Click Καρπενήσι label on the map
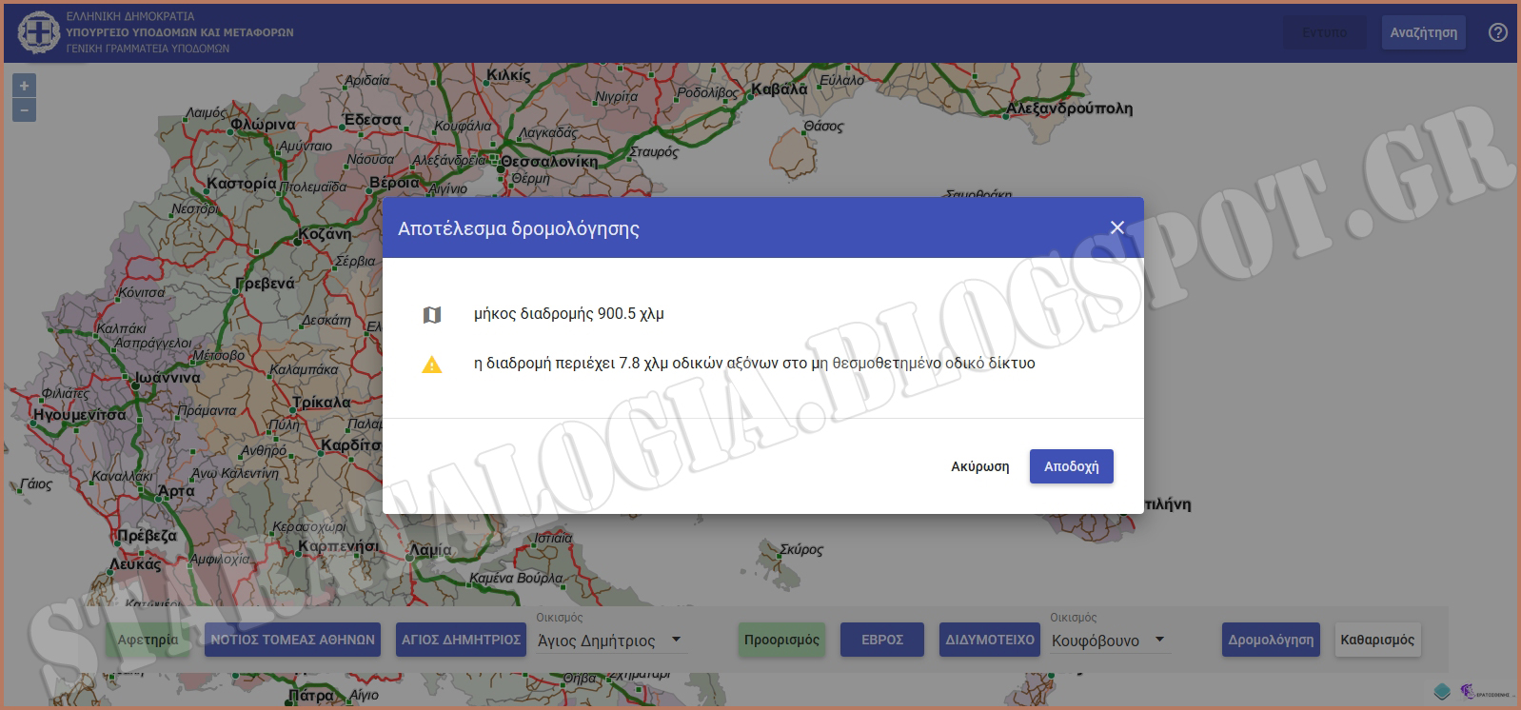The height and width of the screenshot is (710, 1521). (x=338, y=547)
